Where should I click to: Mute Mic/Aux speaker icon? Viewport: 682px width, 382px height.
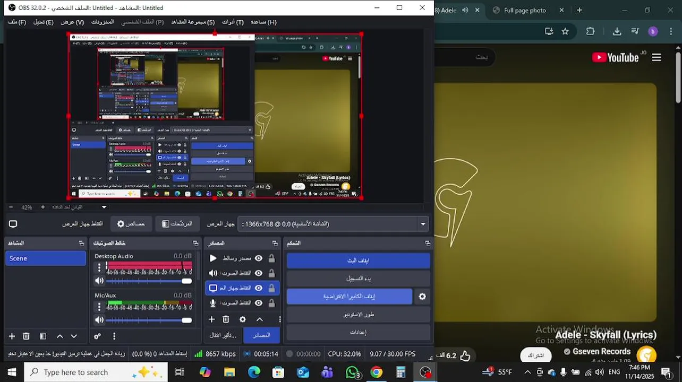99,320
